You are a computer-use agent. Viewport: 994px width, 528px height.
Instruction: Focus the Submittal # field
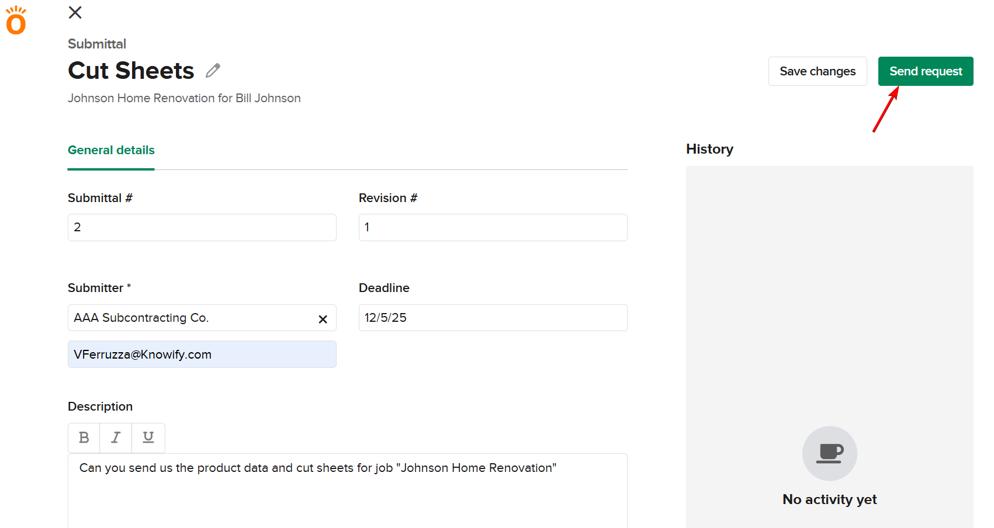(202, 227)
